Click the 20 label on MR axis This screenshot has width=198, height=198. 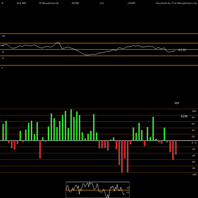(x=193, y=137)
